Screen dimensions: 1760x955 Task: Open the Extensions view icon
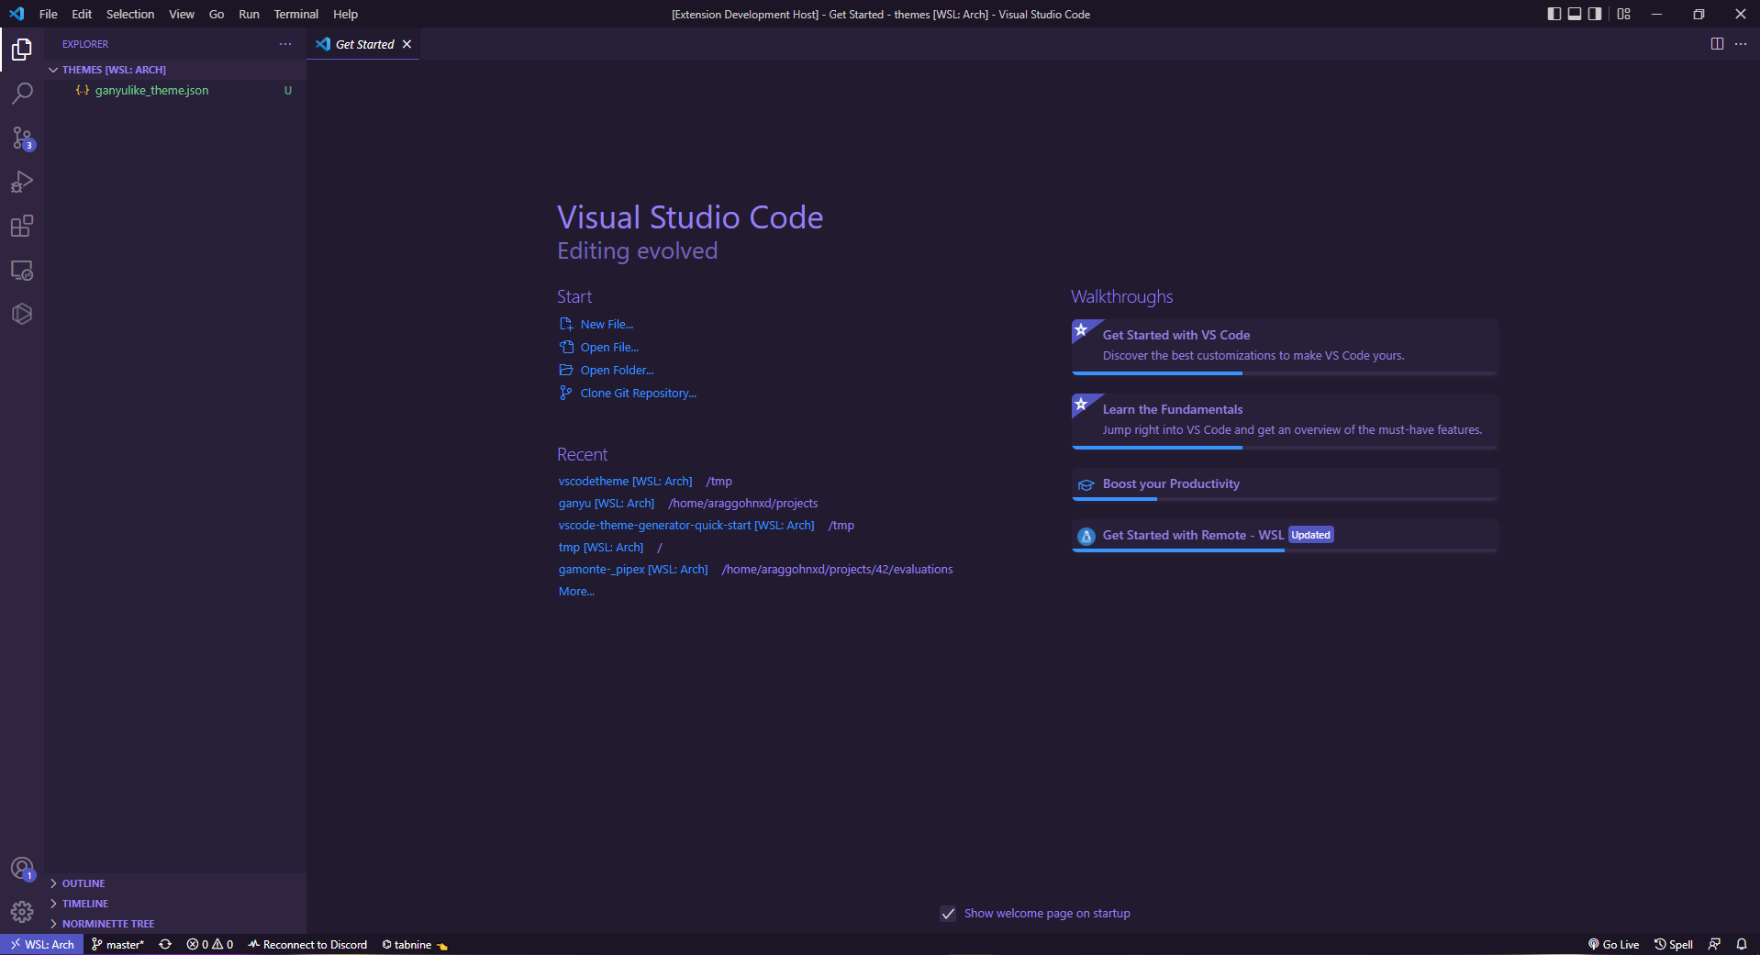[22, 226]
